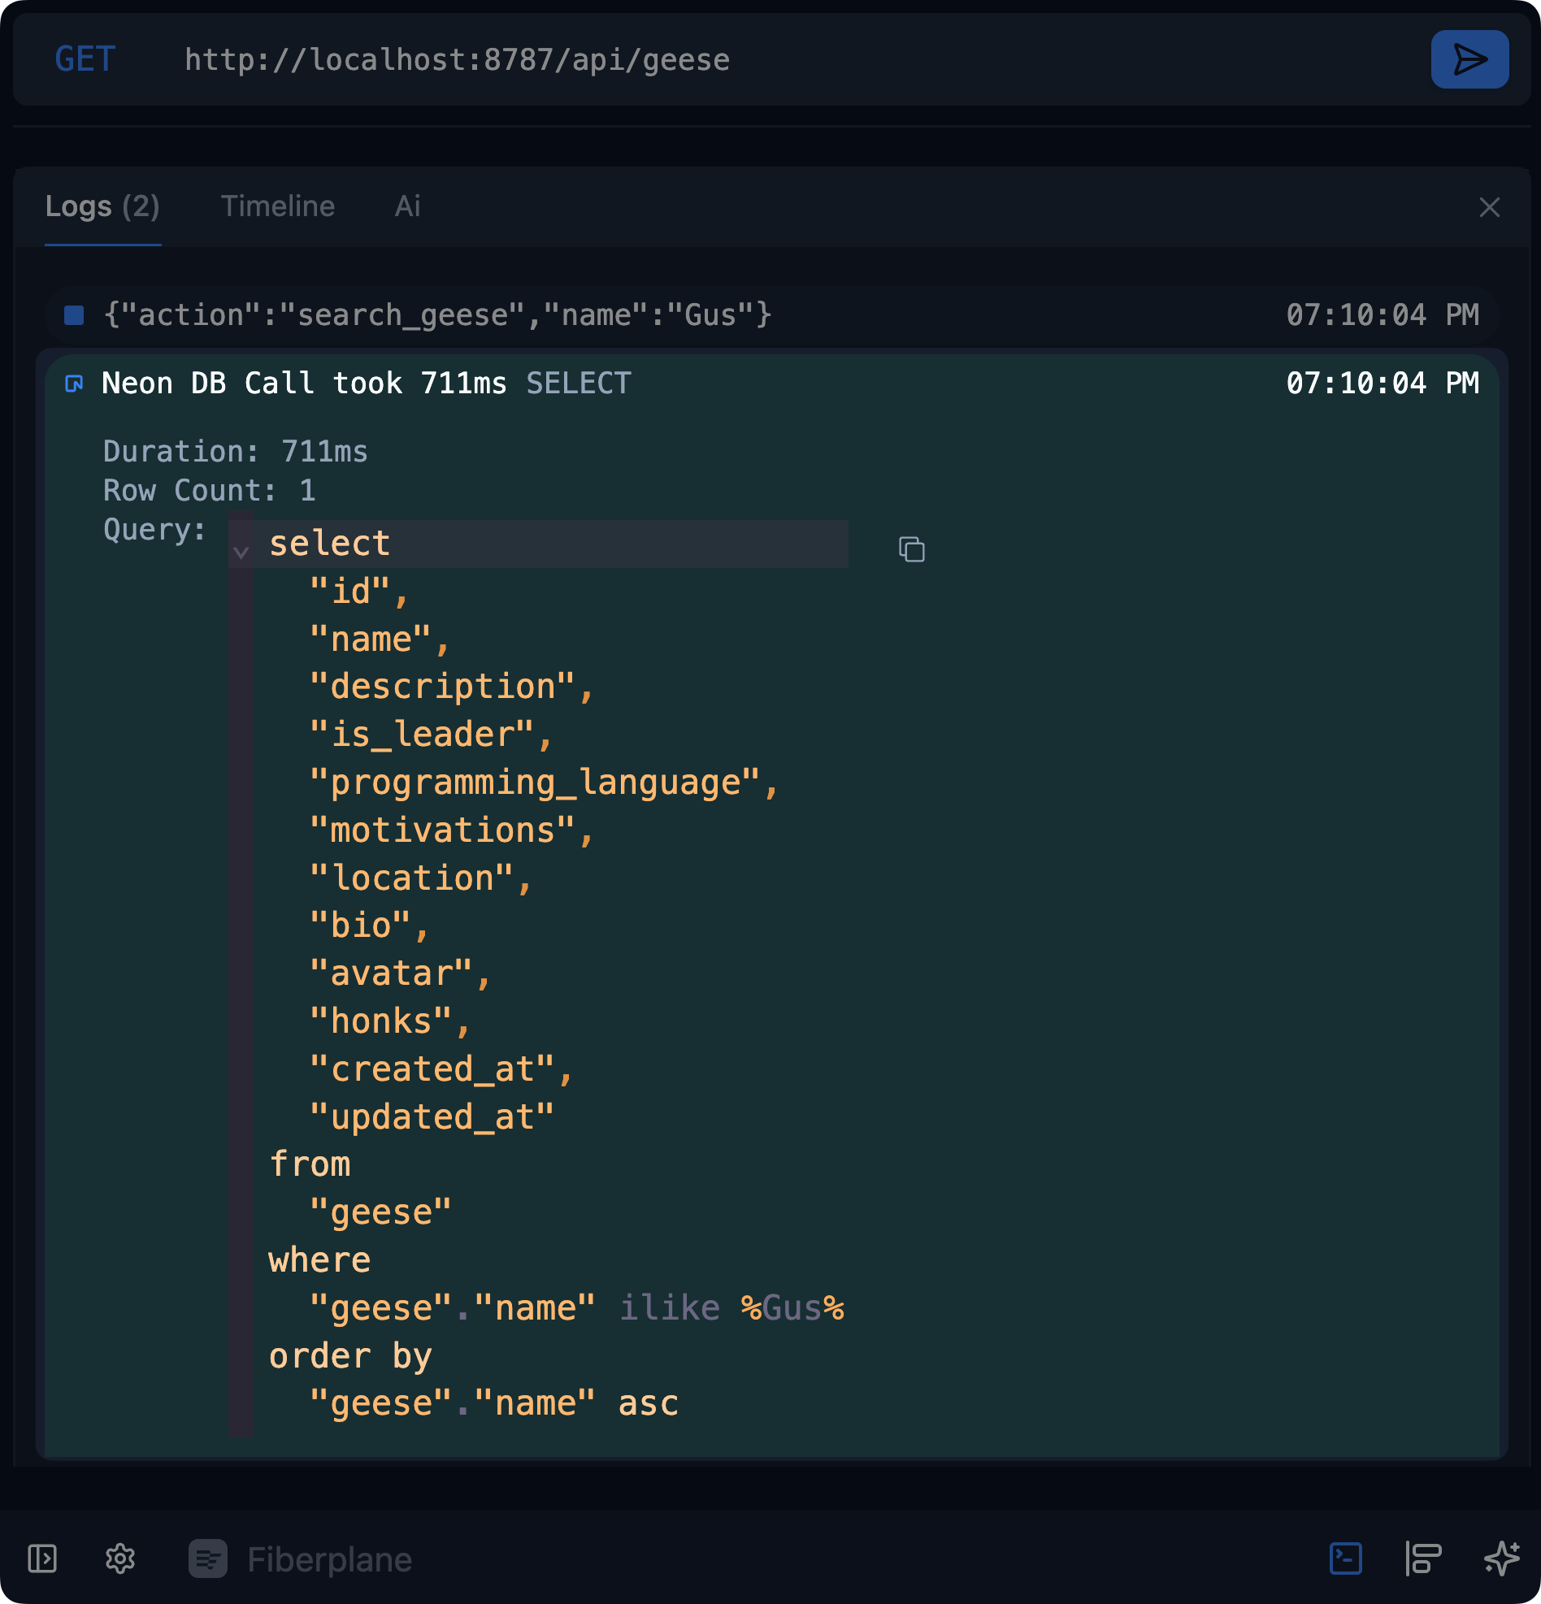Close the logs panel with the X
1541x1604 pixels.
[1490, 206]
